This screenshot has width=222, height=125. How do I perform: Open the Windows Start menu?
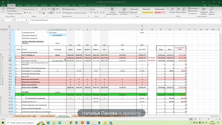click(x=3, y=123)
